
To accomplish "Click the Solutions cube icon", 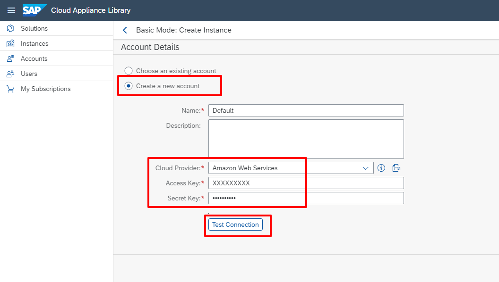I will pyautogui.click(x=10, y=28).
